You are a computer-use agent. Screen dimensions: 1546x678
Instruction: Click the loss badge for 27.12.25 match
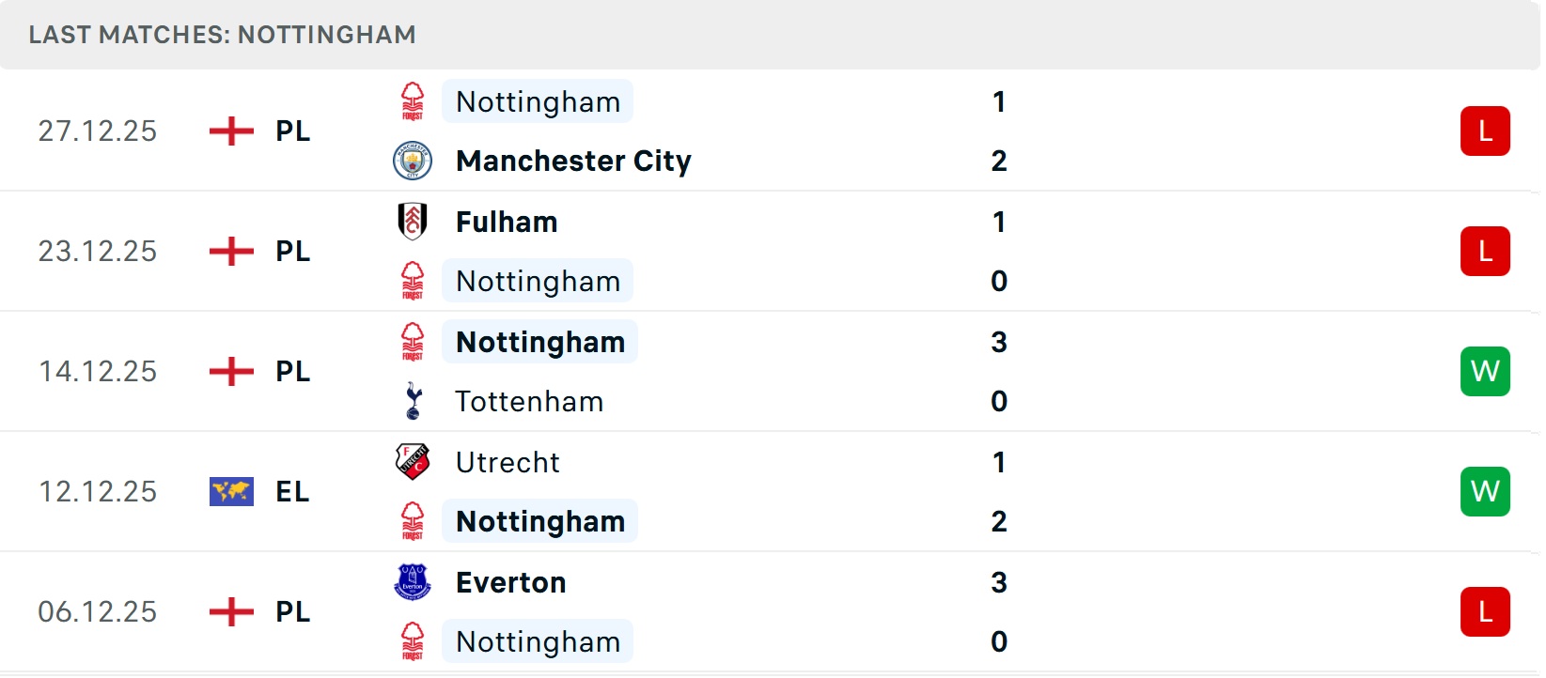1485,131
